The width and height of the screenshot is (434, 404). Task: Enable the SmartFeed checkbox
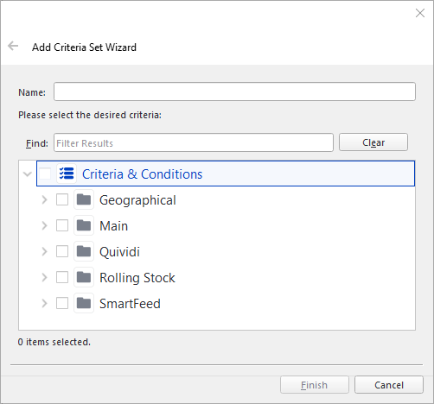pyautogui.click(x=62, y=303)
